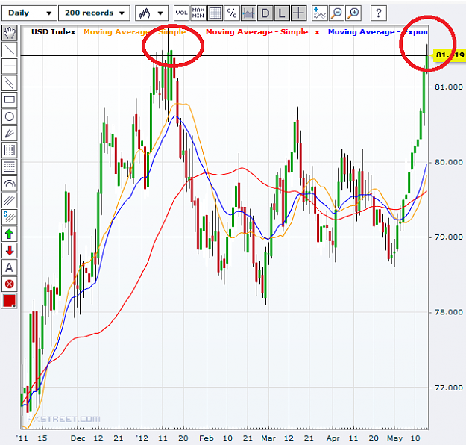Viewport: 466px width, 445px height.
Task: Select the vertical dotted grid tool
Action: 9,150
